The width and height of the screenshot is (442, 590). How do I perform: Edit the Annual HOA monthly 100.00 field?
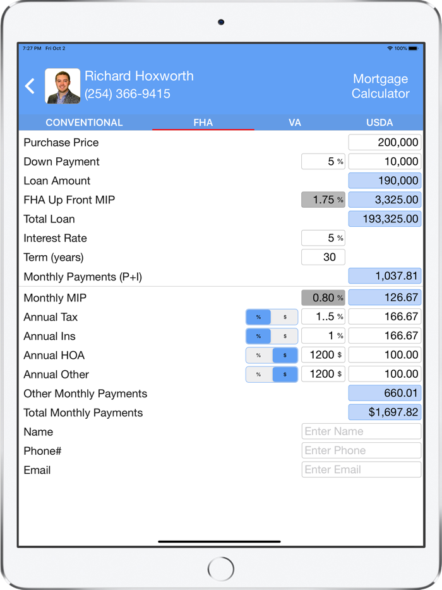coord(385,355)
